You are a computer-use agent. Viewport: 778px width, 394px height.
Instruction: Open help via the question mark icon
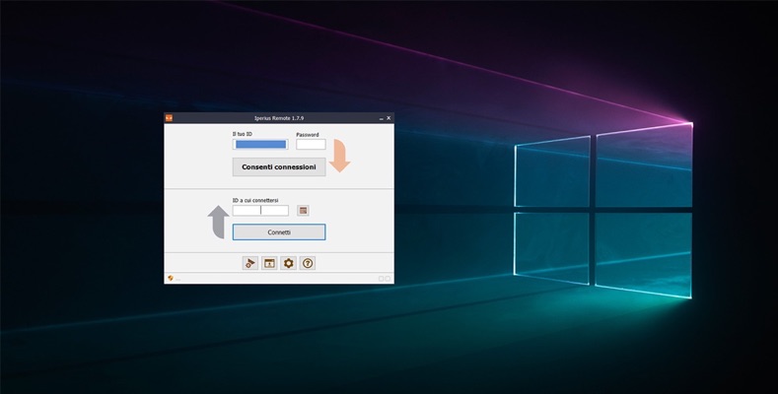click(308, 263)
